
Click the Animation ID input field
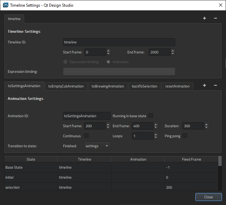[x=87, y=116]
